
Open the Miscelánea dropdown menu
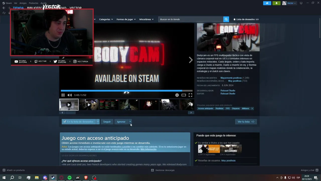(x=146, y=19)
